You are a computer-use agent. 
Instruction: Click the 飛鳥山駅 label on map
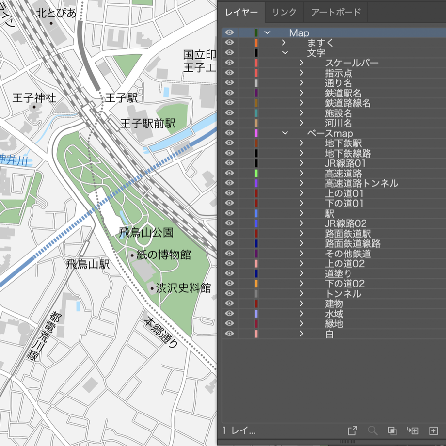coord(88,264)
